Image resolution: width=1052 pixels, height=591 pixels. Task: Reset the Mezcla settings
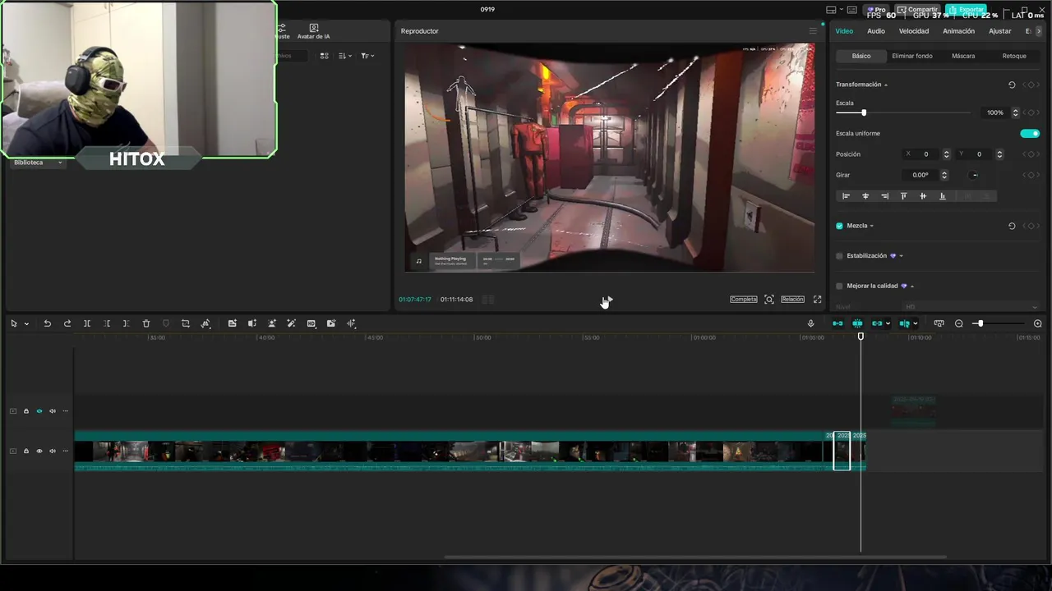1012,226
